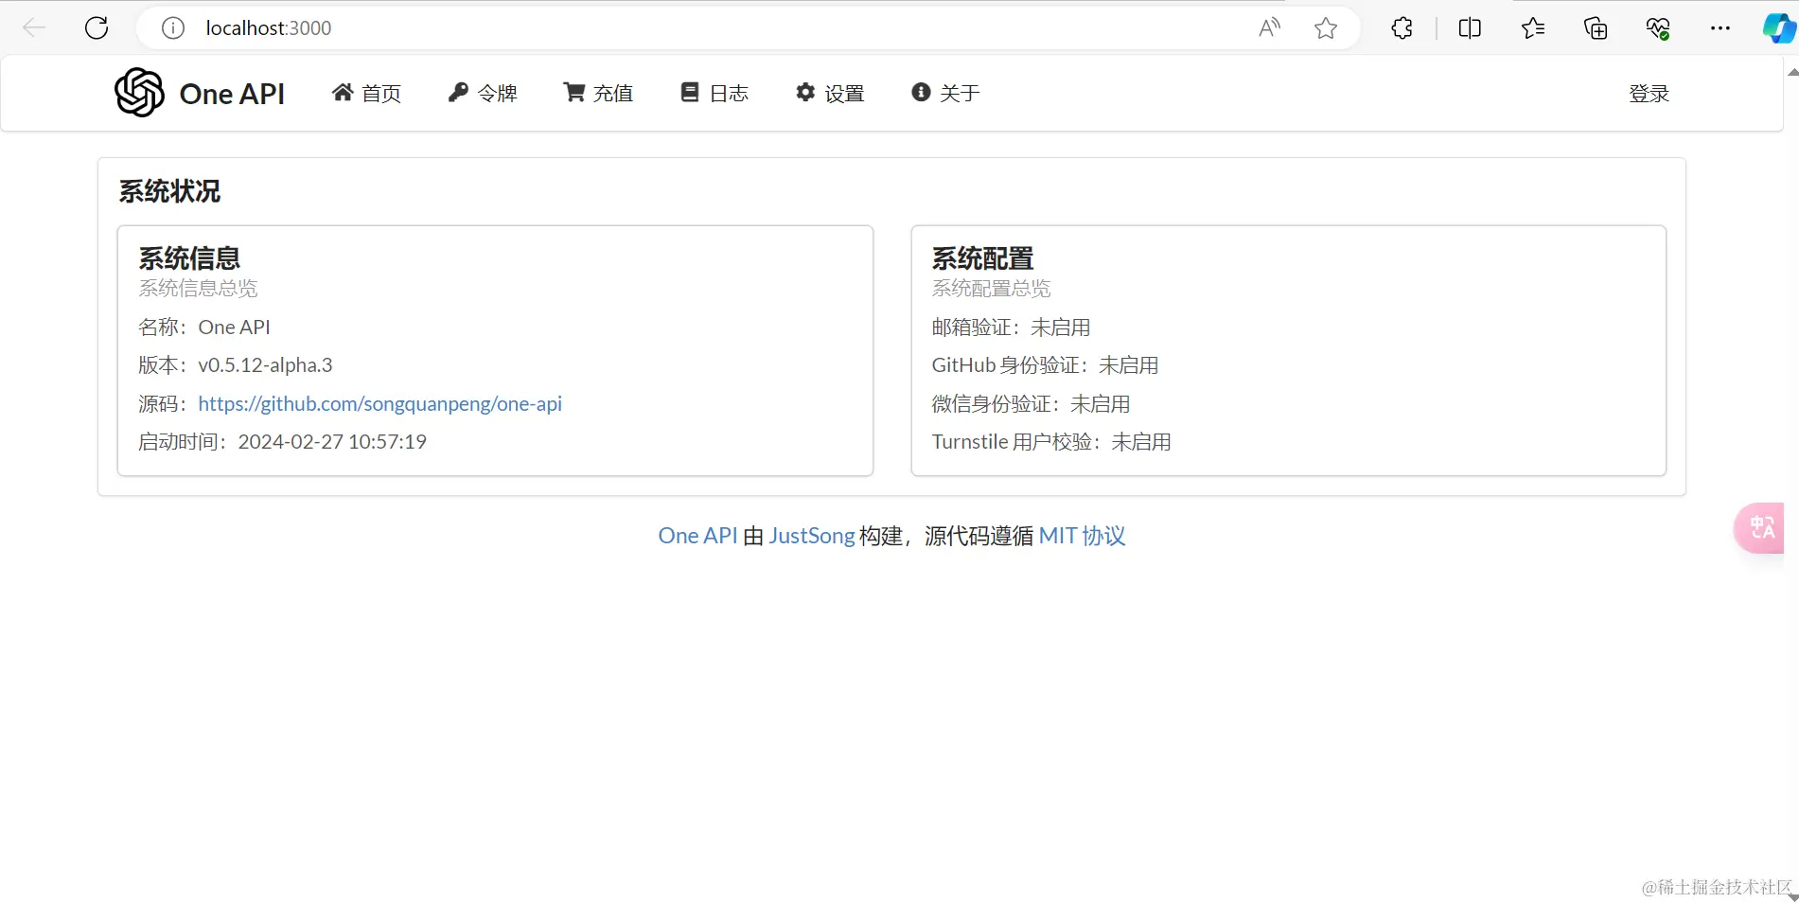Open the github.com/songquanpeng/one-api source link
Viewport: 1799px width, 903px height.
[379, 403]
